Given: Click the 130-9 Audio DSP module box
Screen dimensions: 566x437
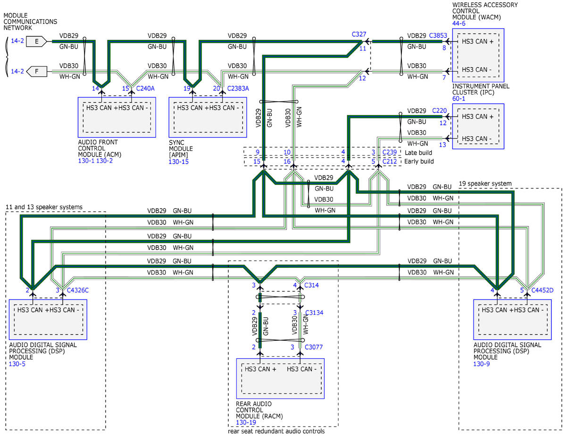Looking at the screenshot, I should (x=513, y=319).
